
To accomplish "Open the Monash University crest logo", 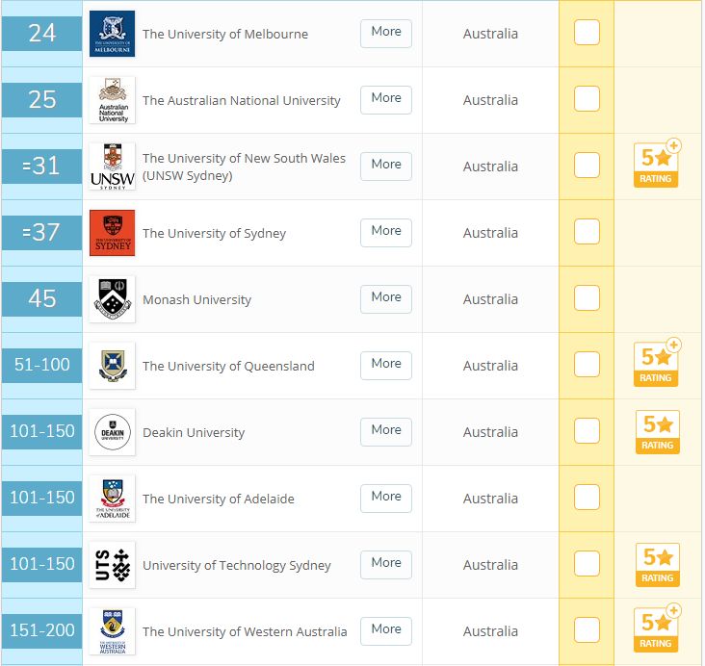I will [x=112, y=299].
